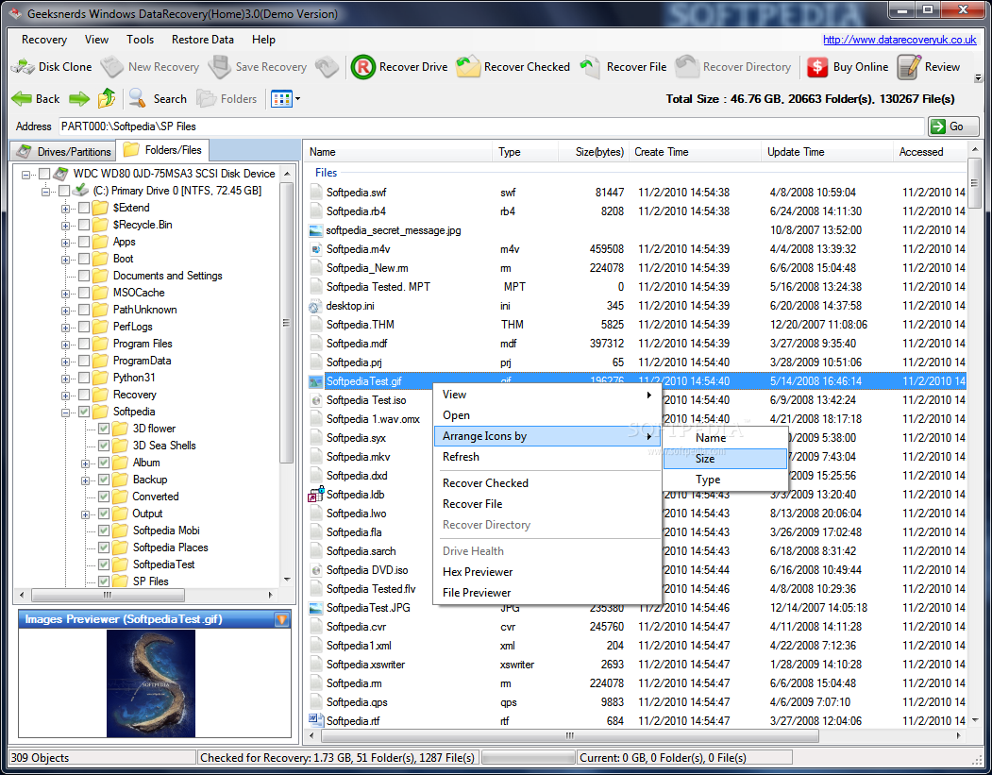
Task: Expand the Output folder node
Action: pos(85,515)
